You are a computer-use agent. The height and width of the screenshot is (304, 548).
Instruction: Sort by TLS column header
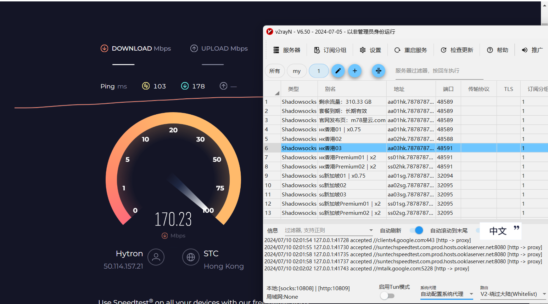509,89
